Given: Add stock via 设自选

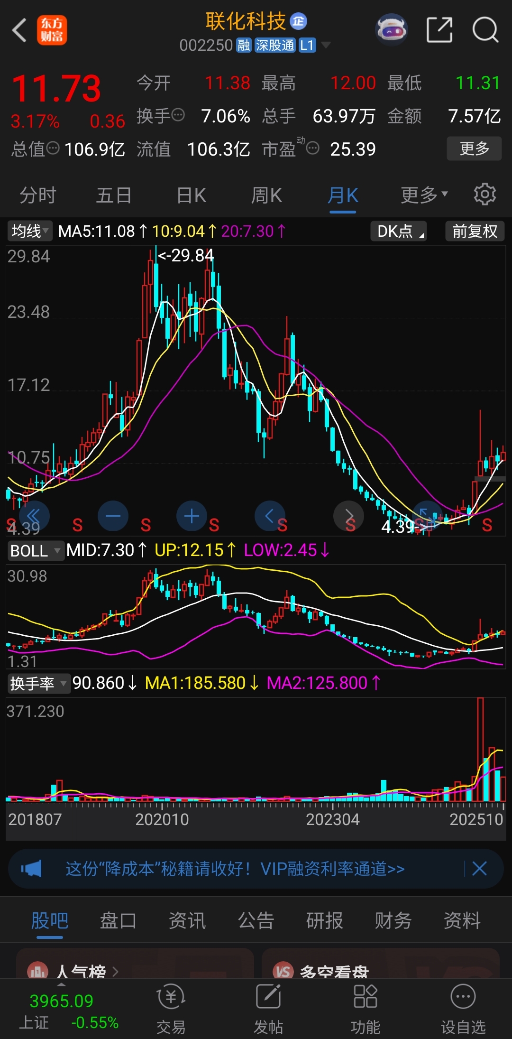Looking at the screenshot, I should coord(463,1009).
